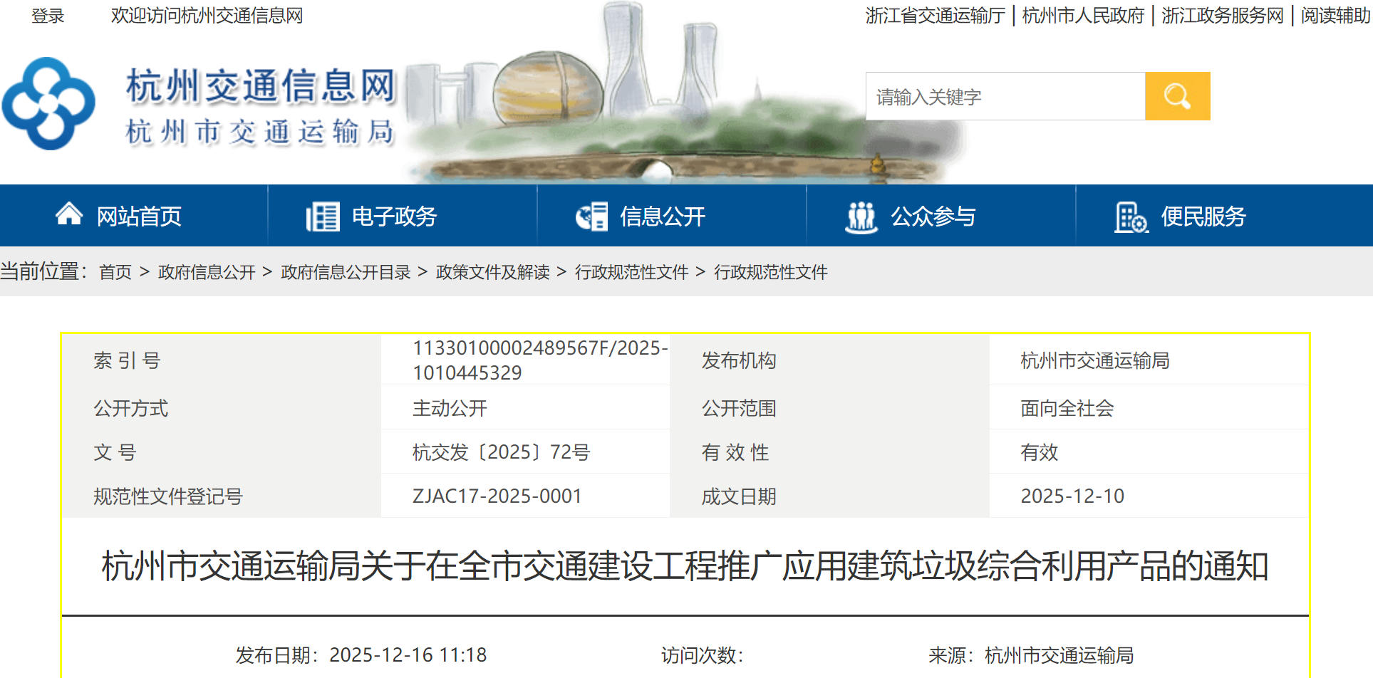Select the 便民服务 navigation item
This screenshot has width=1373, height=678.
(1203, 217)
